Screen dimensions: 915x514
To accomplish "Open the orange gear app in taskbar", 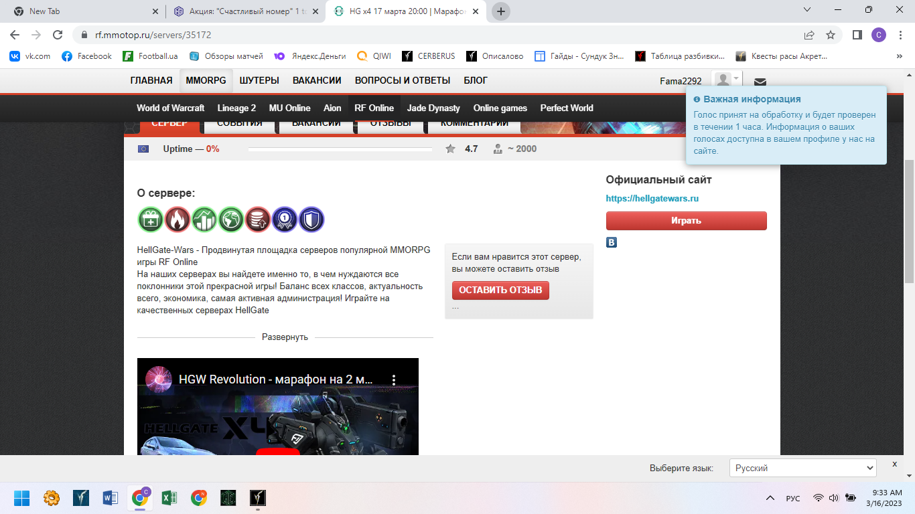I will 52,498.
